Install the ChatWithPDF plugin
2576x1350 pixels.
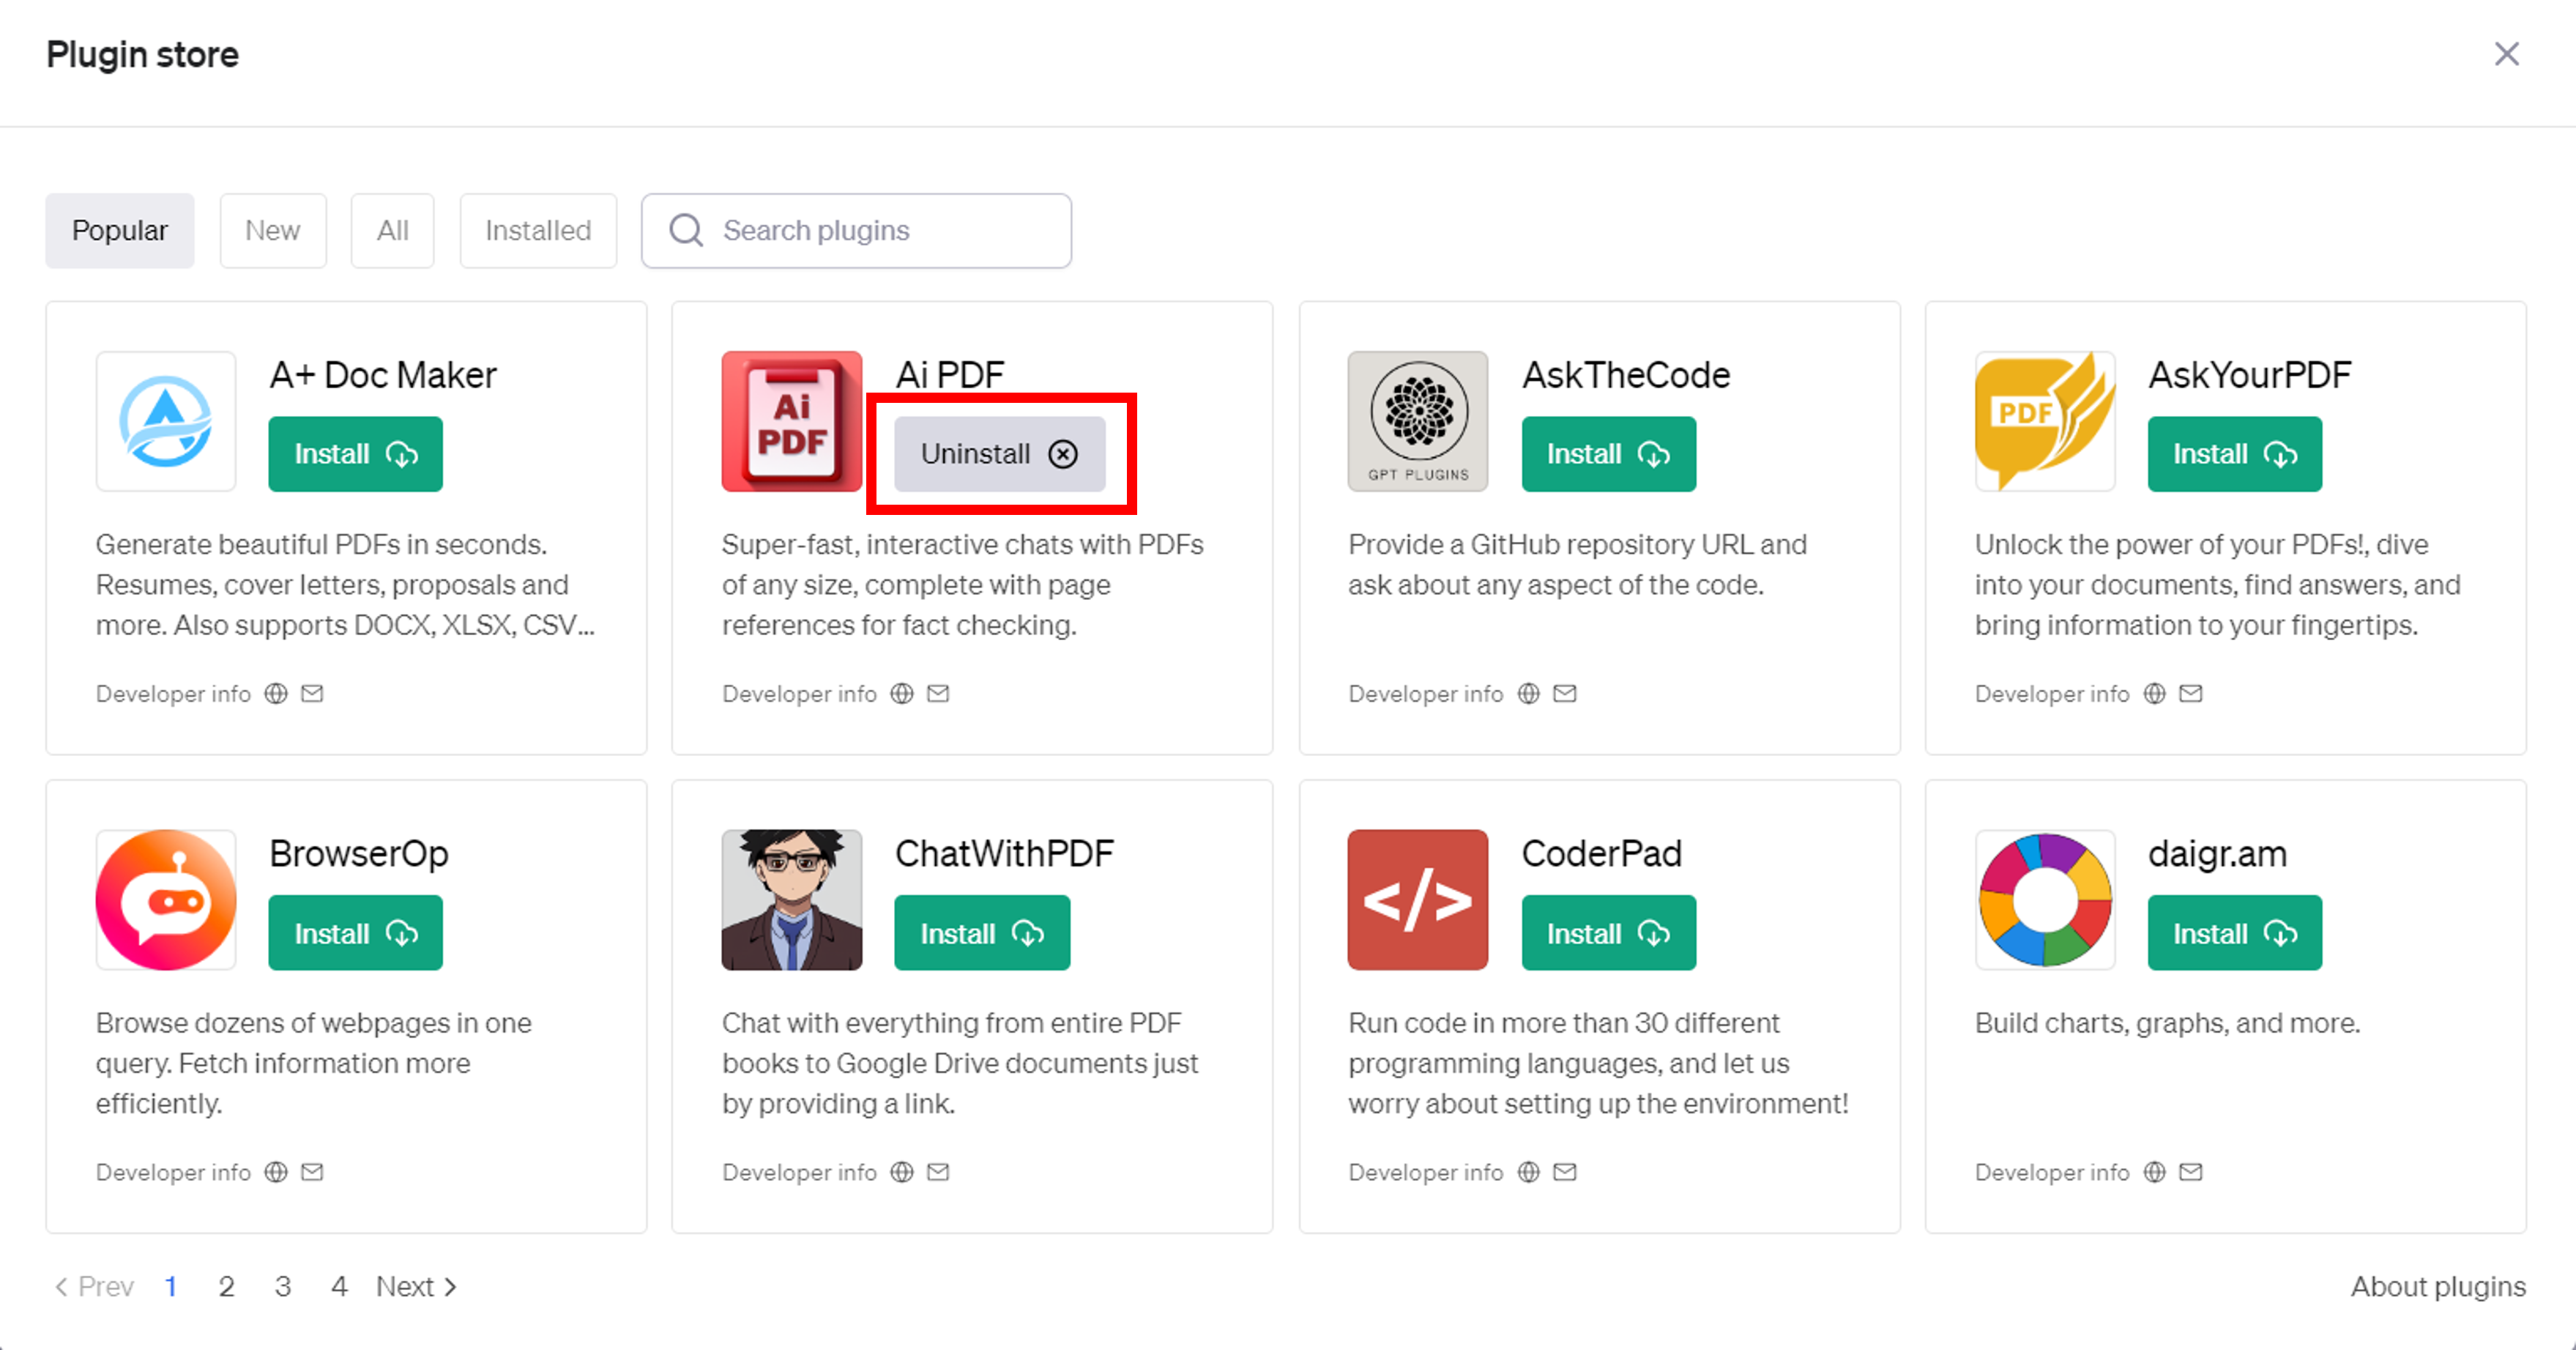(982, 933)
